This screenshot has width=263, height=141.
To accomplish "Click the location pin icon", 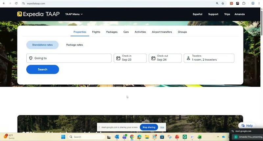I will click(31, 58).
